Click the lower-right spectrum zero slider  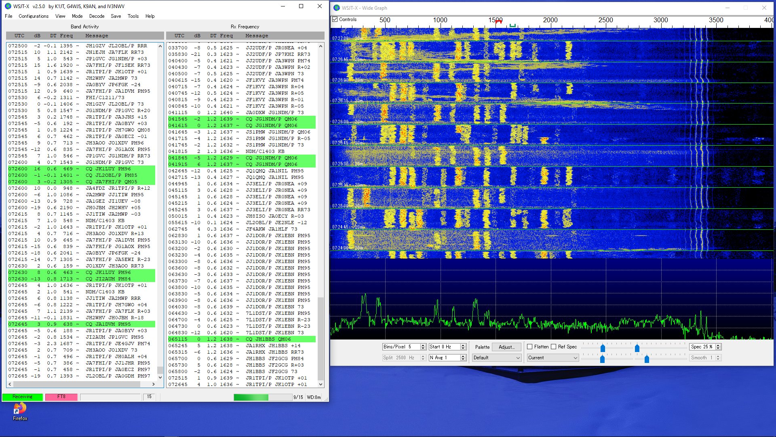click(647, 359)
